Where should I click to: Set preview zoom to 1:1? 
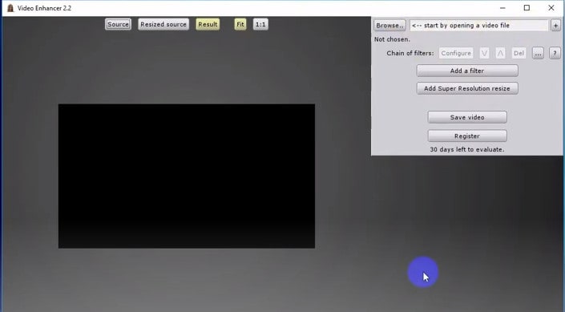260,24
